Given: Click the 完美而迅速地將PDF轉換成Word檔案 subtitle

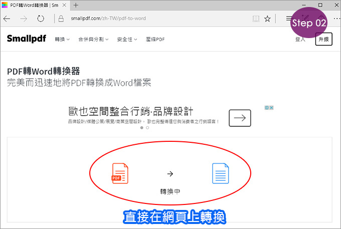Looking at the screenshot, I should click(79, 83).
